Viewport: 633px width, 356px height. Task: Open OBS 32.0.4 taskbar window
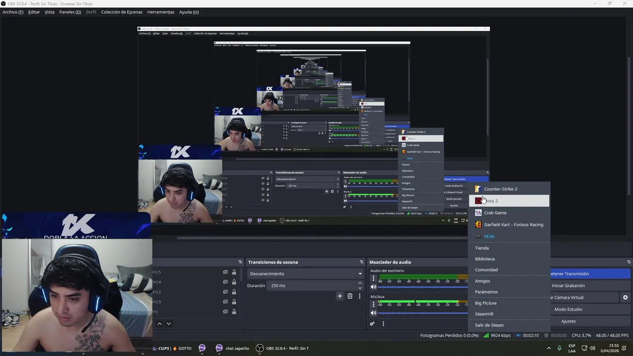[x=282, y=348]
